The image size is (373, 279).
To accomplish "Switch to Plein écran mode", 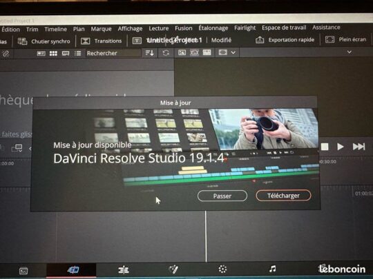I will 345,39.
